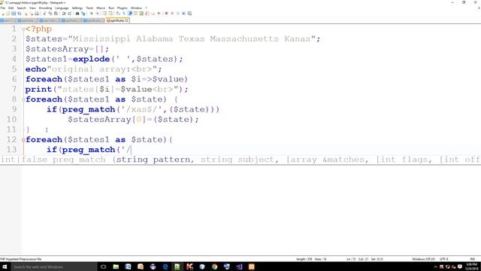The width and height of the screenshot is (481, 271).
Task: Click the Playback macro icon
Action: click(178, 14)
